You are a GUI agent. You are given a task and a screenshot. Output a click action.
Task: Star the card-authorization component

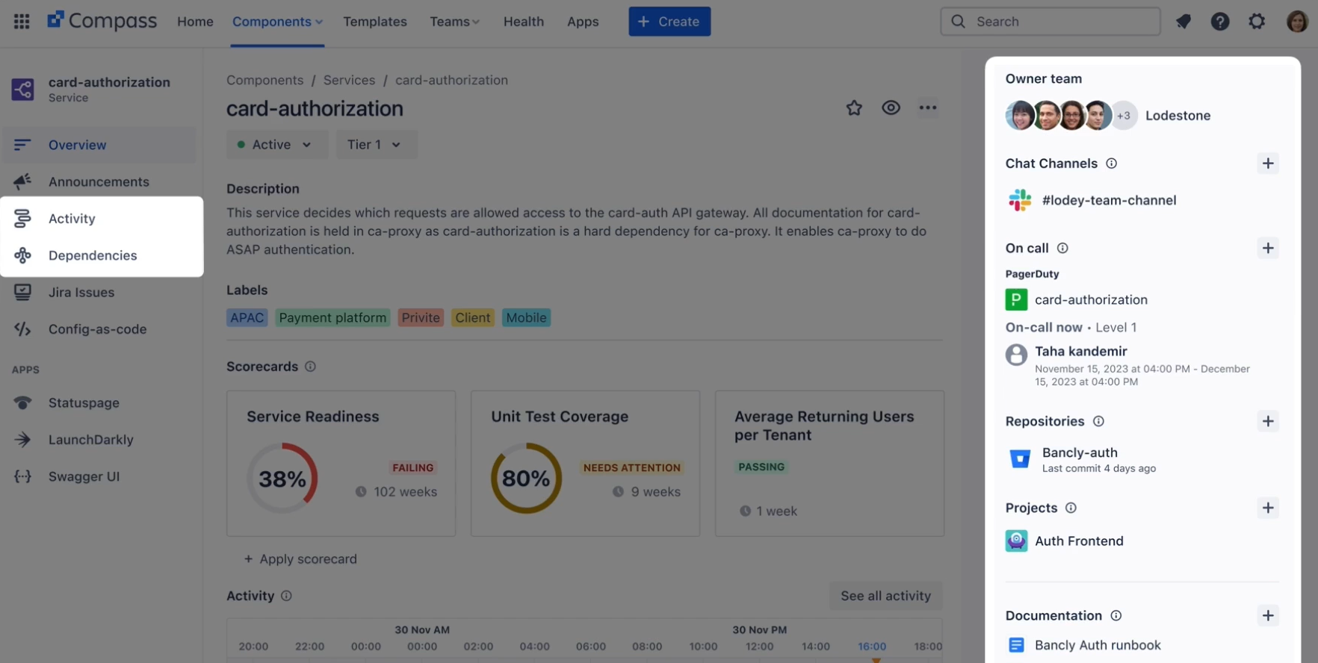[854, 108]
